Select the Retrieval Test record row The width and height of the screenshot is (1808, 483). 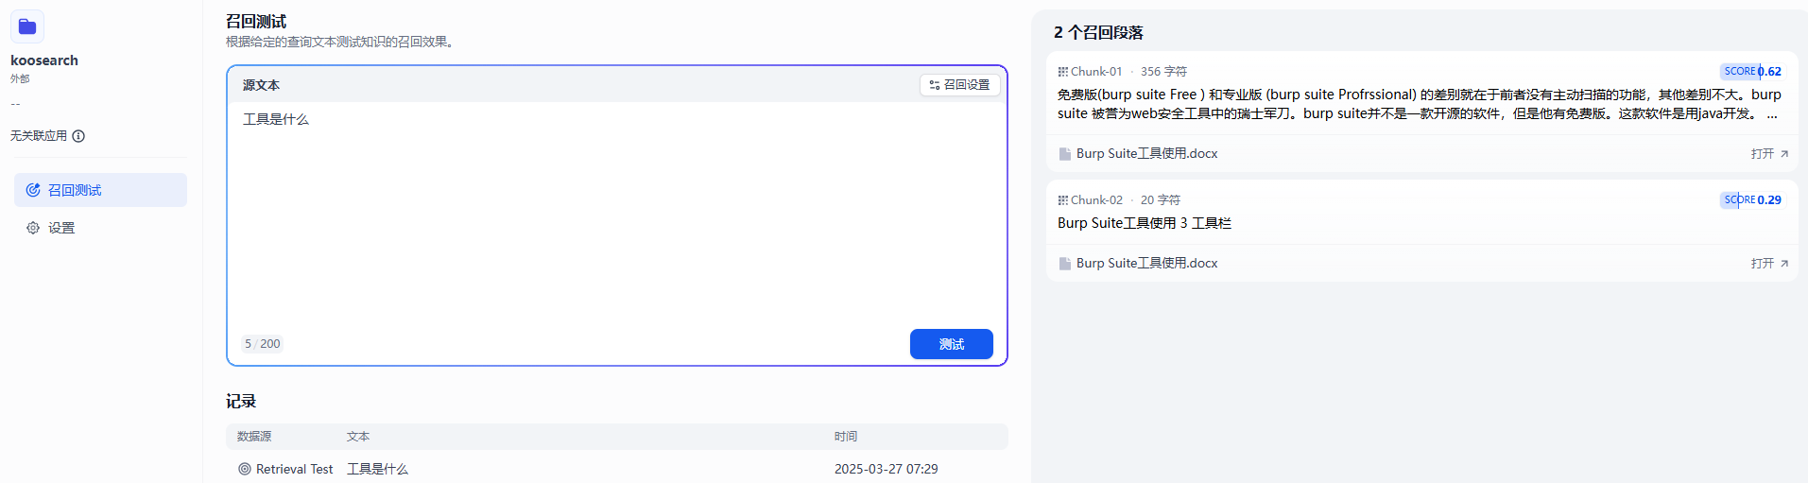coord(617,469)
